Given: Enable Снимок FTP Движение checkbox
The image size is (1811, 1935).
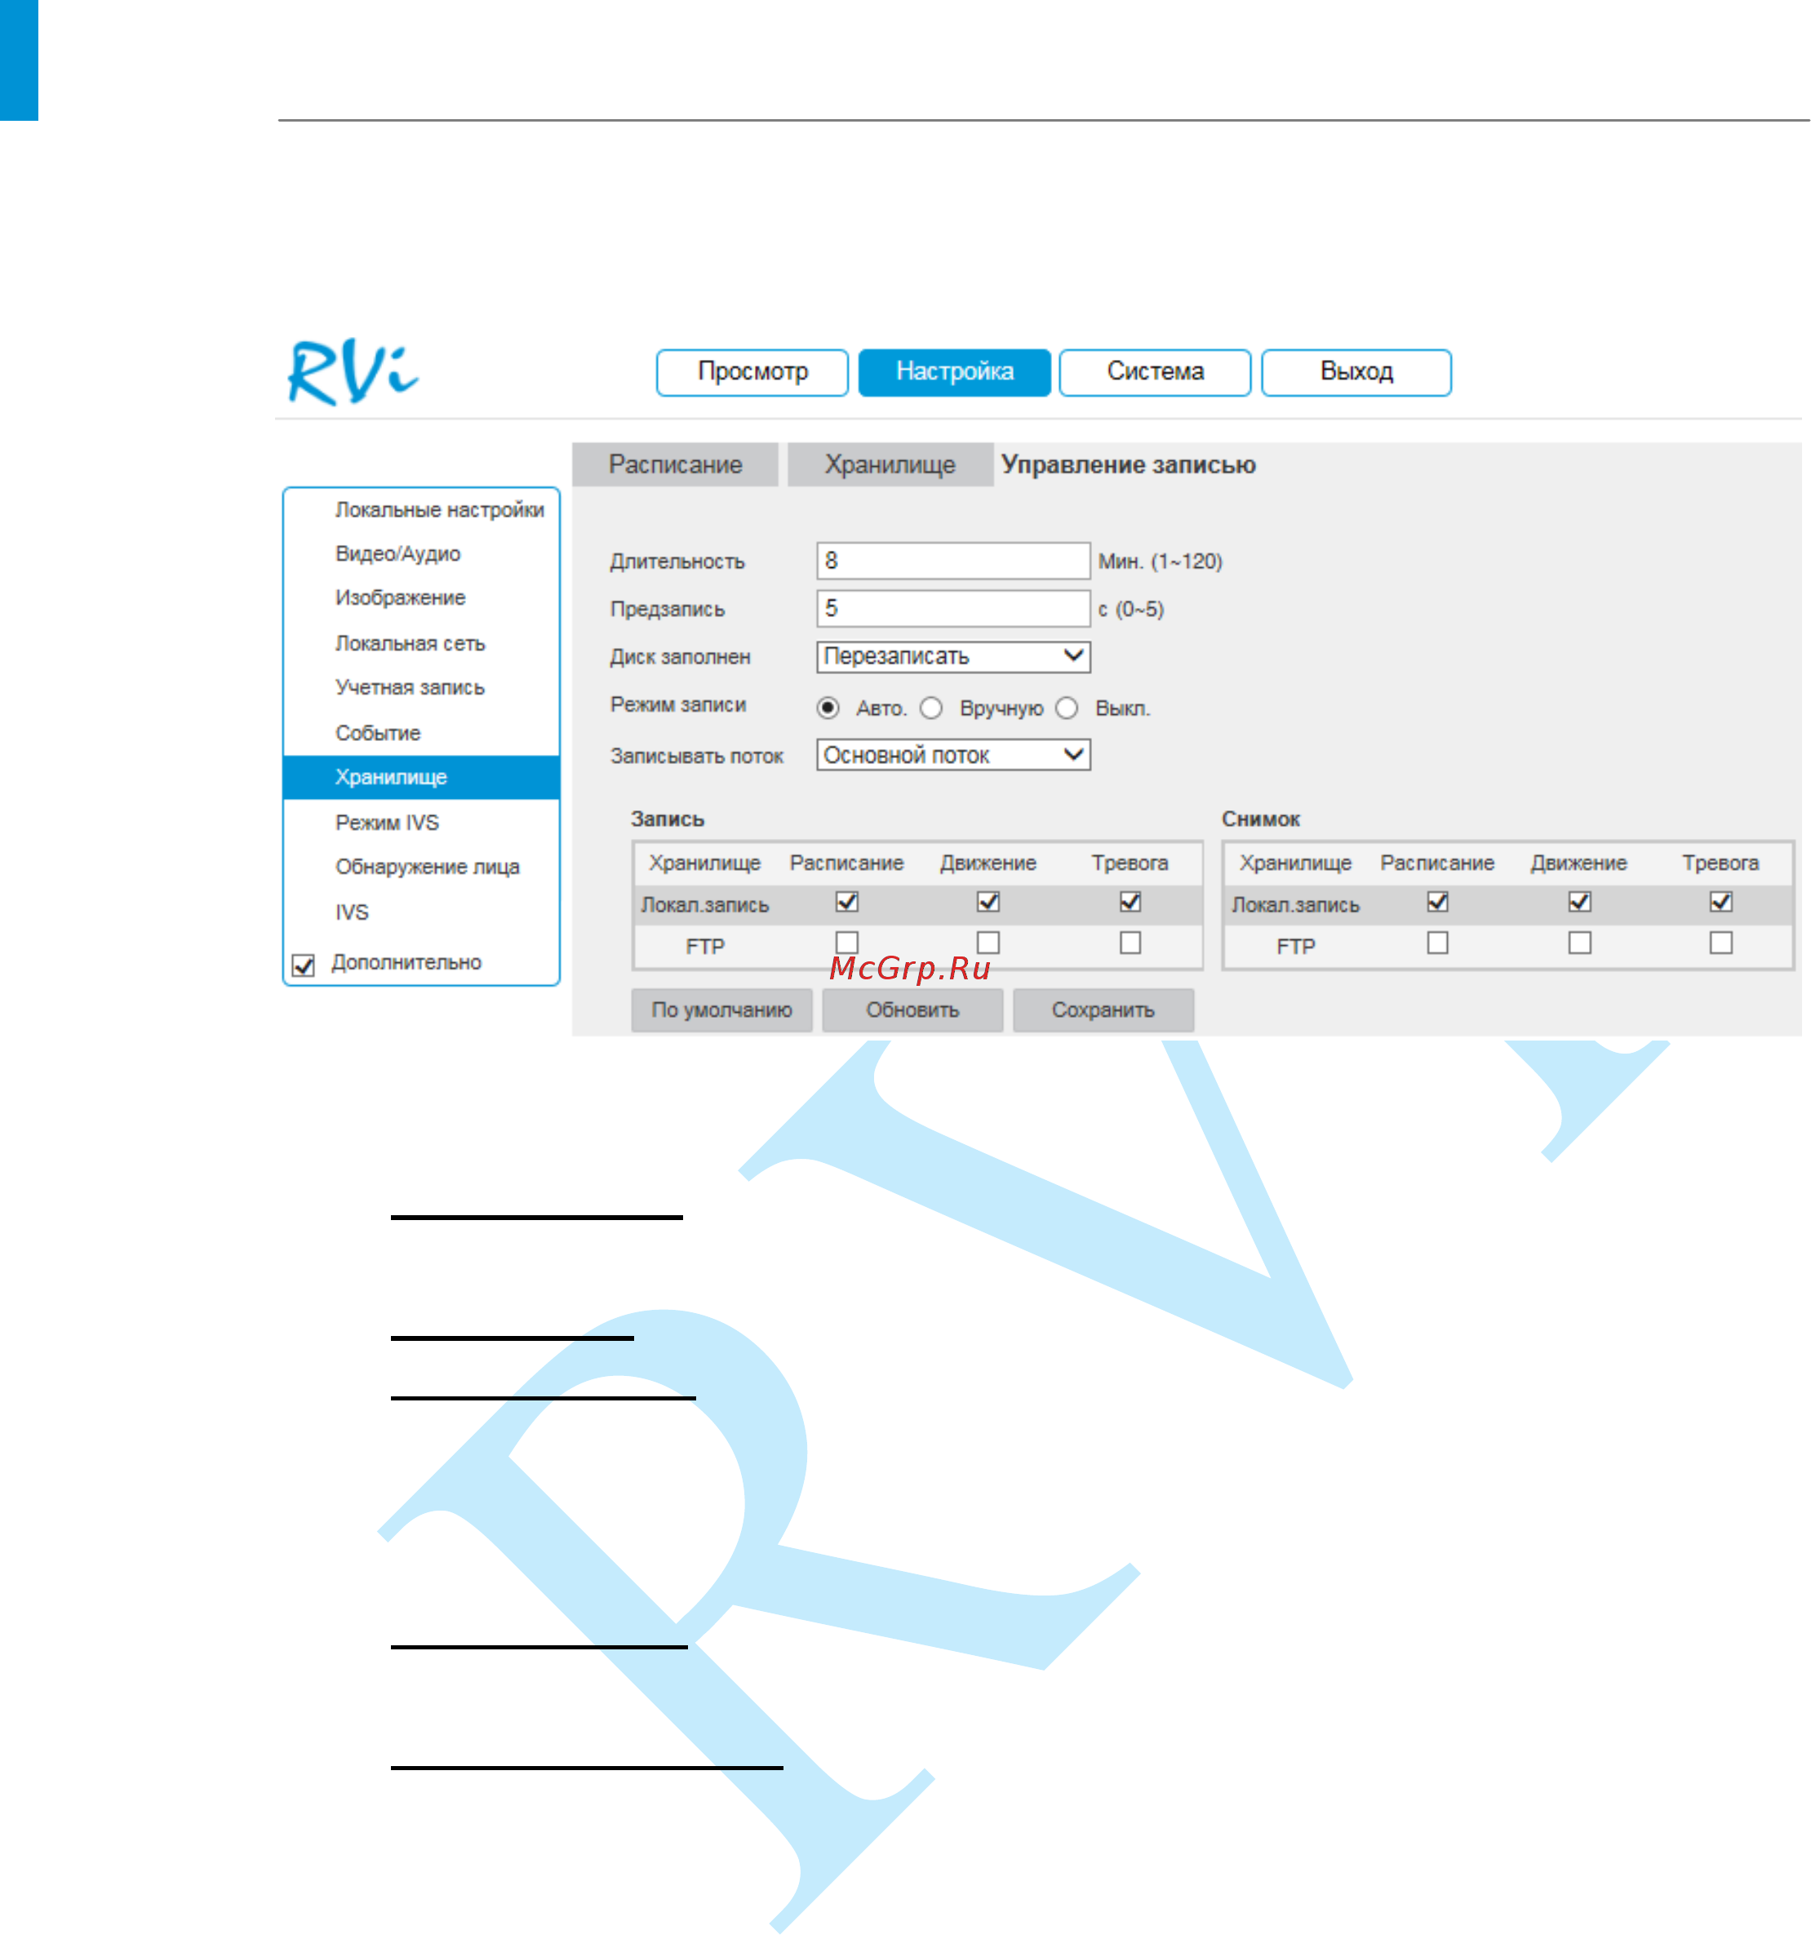Looking at the screenshot, I should point(1579,942).
